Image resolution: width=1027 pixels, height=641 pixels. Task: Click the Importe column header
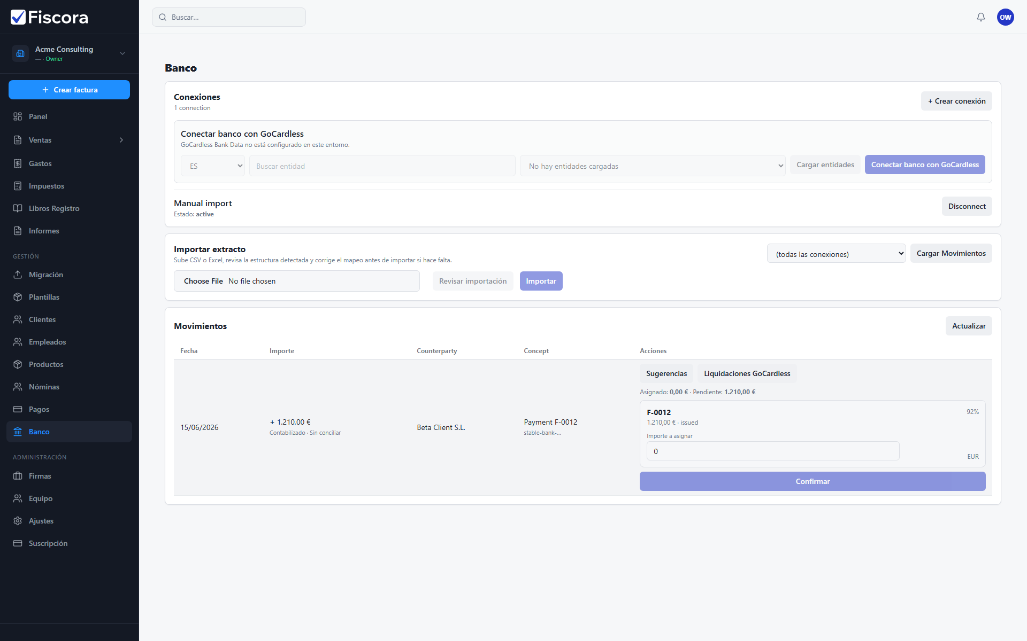(x=282, y=351)
